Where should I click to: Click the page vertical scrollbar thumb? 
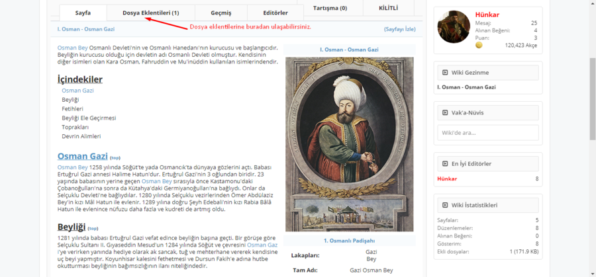pos(592,99)
